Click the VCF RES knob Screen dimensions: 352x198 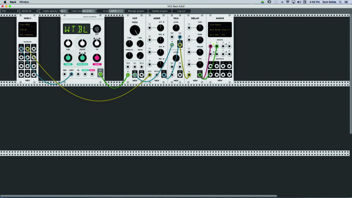coord(140,44)
